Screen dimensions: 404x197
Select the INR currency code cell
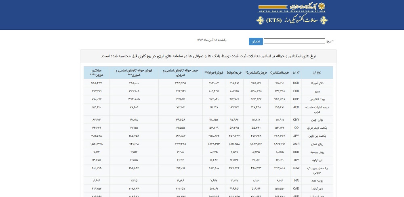pyautogui.click(x=296, y=181)
